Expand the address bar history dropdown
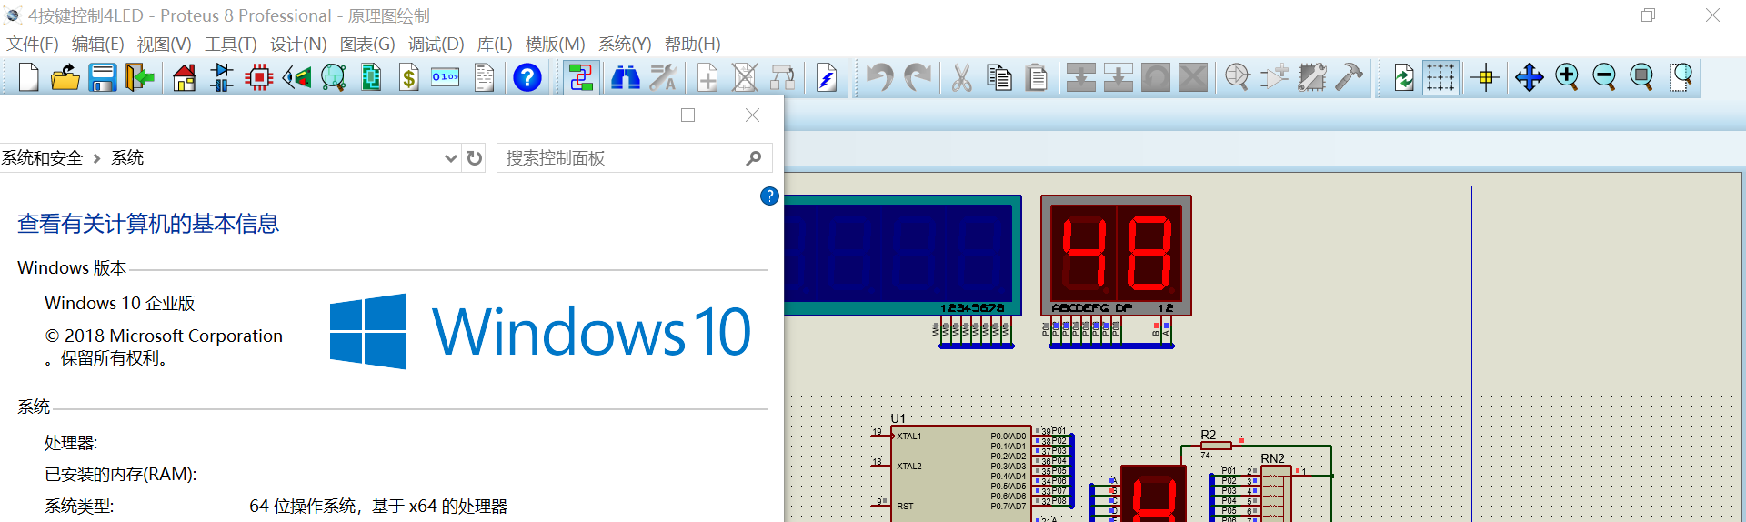Screen dimensions: 1746x522 coord(450,158)
